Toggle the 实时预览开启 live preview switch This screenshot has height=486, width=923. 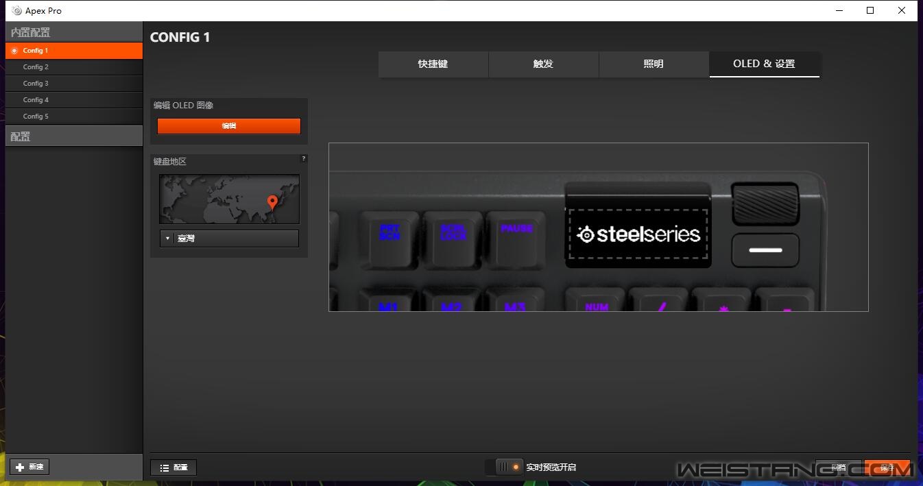[x=504, y=467]
